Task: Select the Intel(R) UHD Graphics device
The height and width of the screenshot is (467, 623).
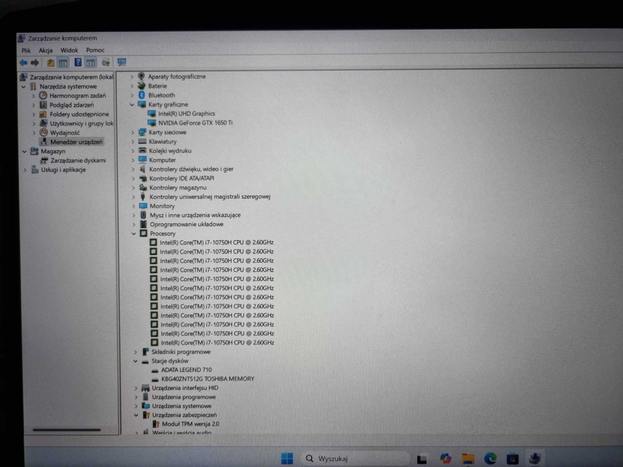Action: coord(187,114)
